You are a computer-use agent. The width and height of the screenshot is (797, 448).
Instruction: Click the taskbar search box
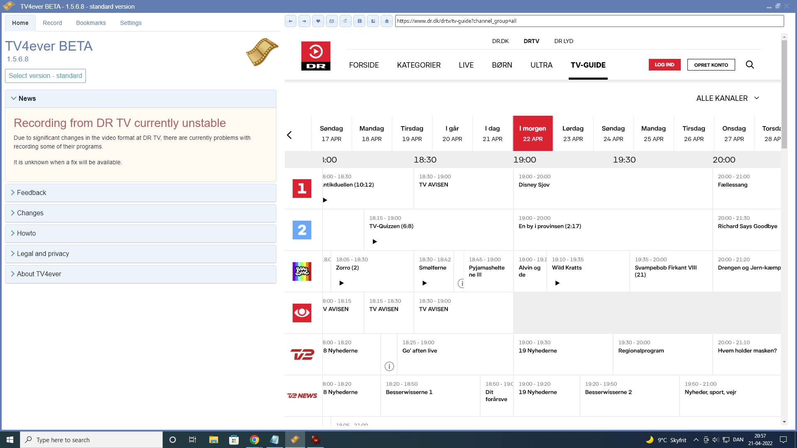pyautogui.click(x=91, y=440)
